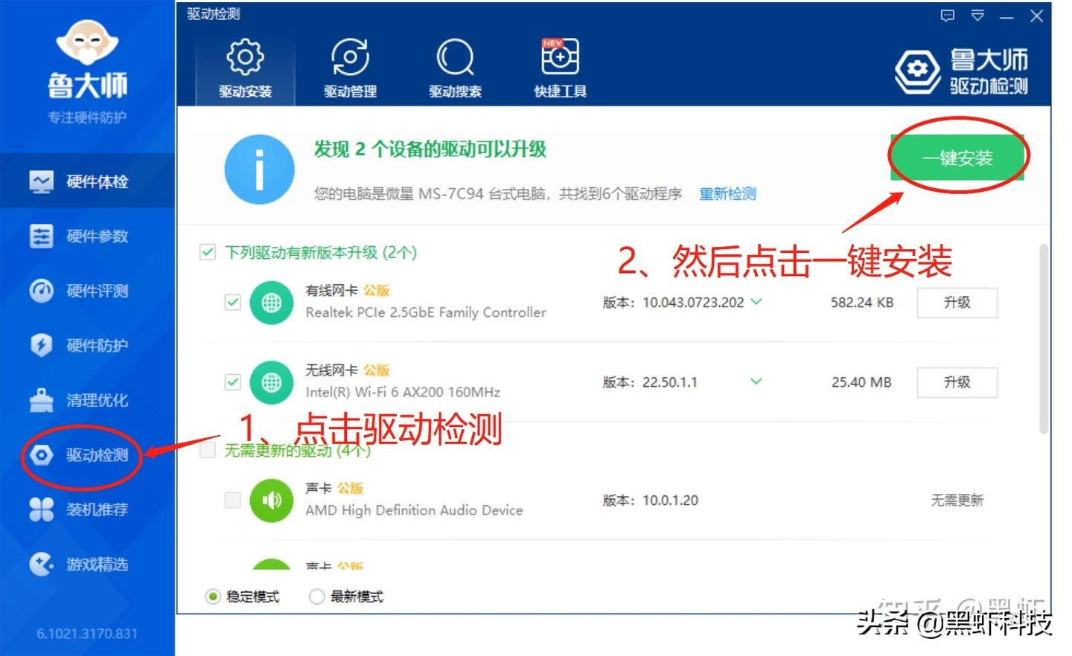Select the 最新模式 radio button
1072x656 pixels.
point(316,596)
